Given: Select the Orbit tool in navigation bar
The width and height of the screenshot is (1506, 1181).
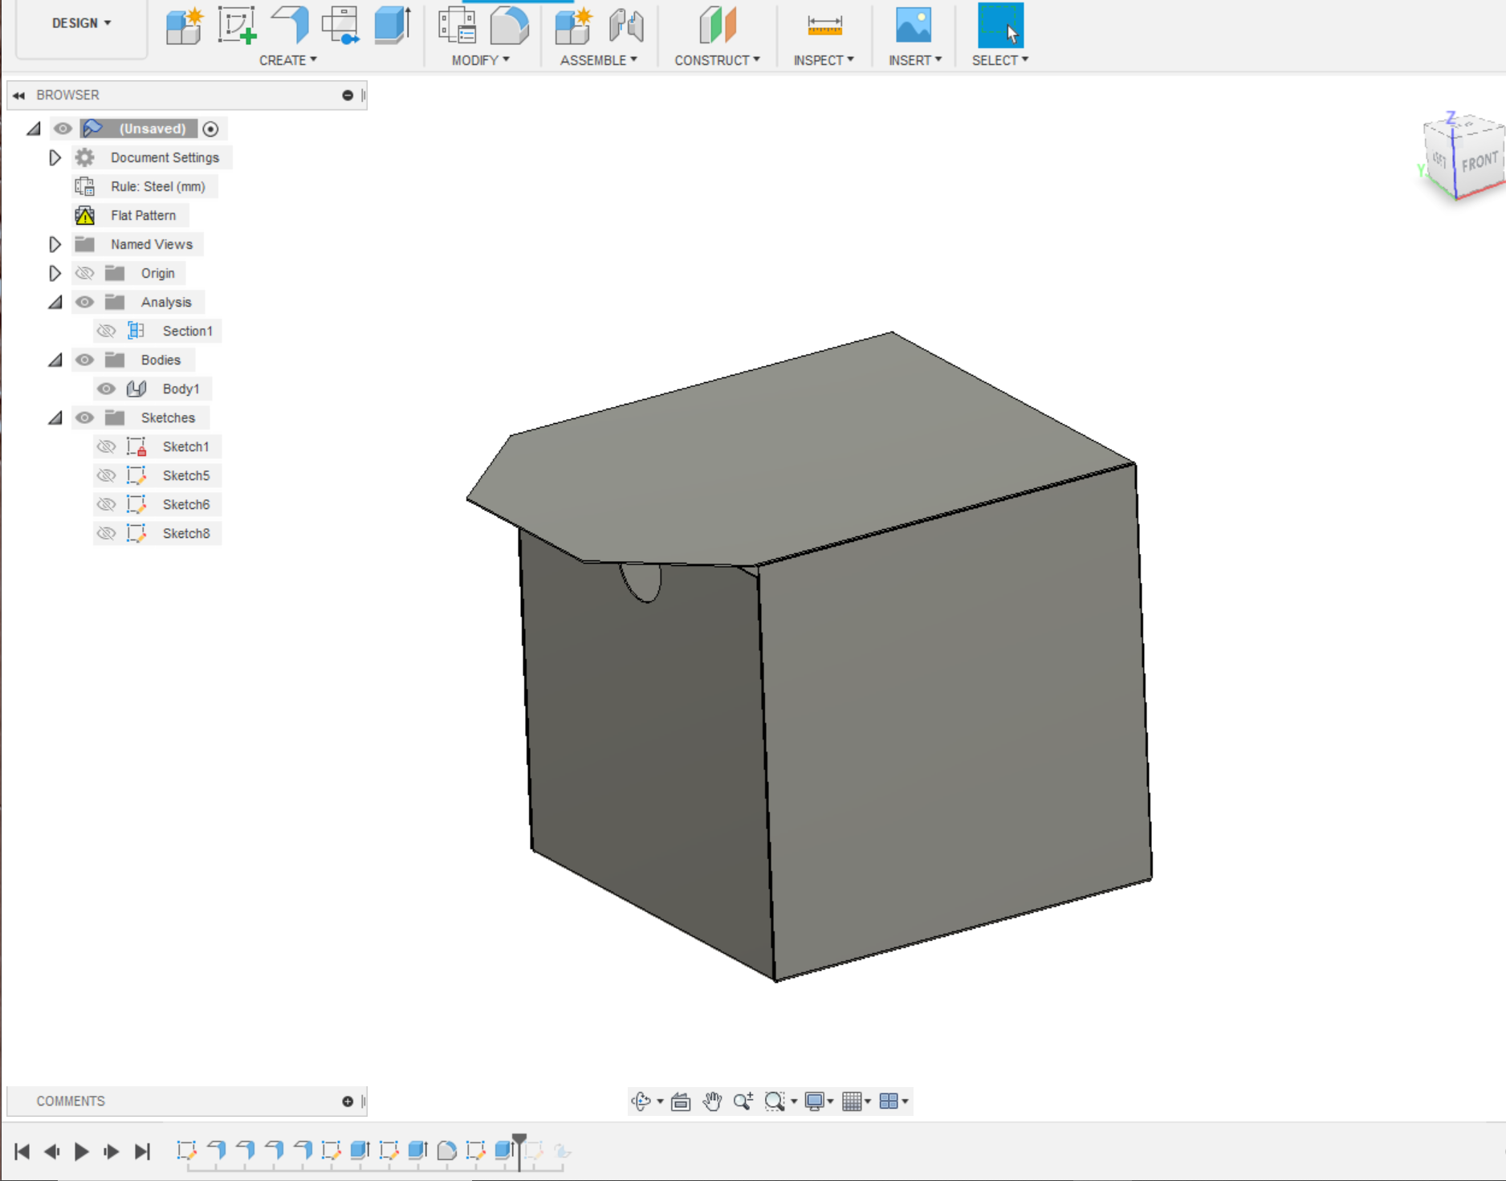Looking at the screenshot, I should point(641,1101).
